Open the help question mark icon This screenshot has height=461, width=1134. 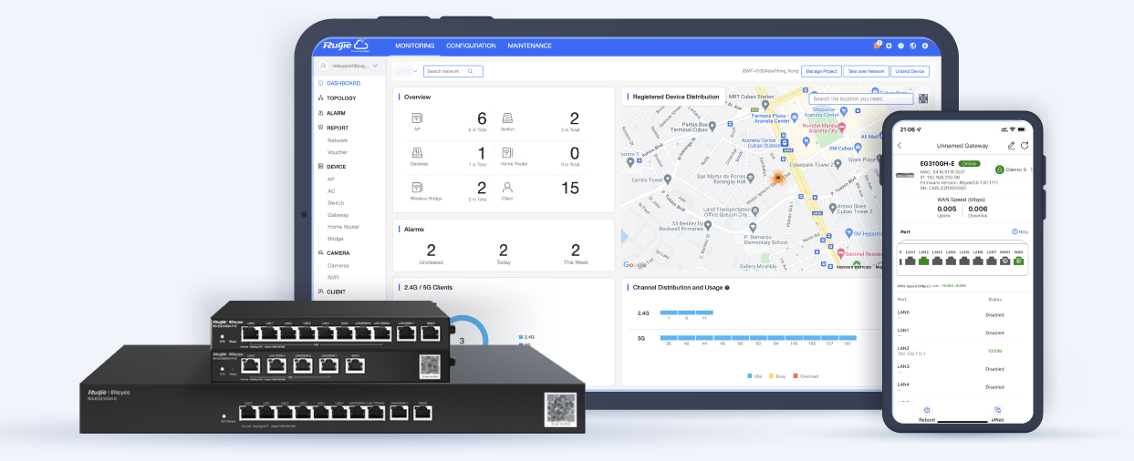(900, 46)
